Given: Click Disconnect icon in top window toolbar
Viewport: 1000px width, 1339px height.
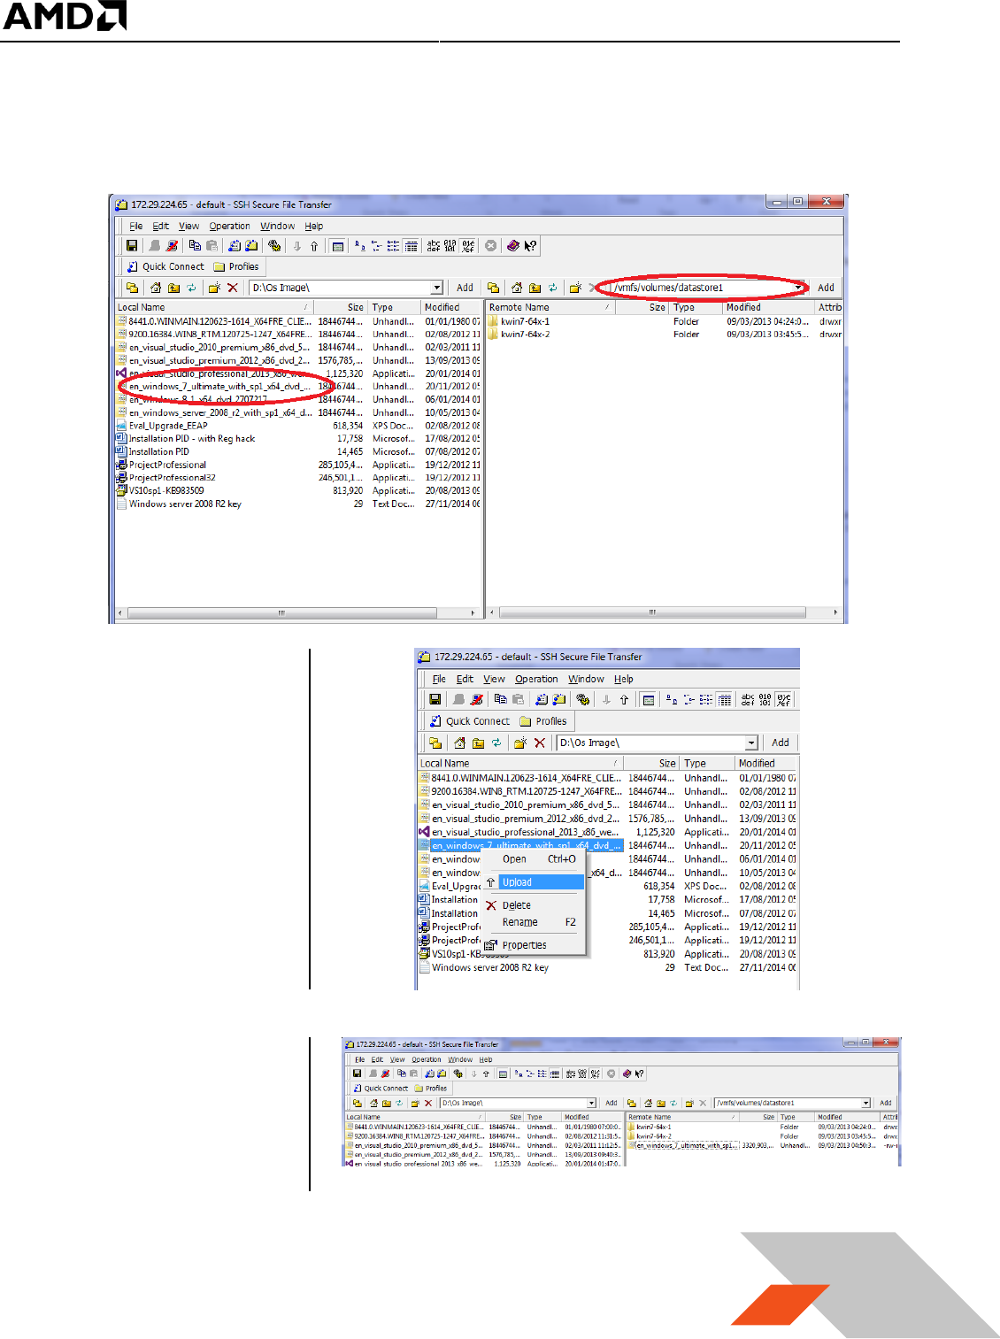Looking at the screenshot, I should (x=172, y=246).
